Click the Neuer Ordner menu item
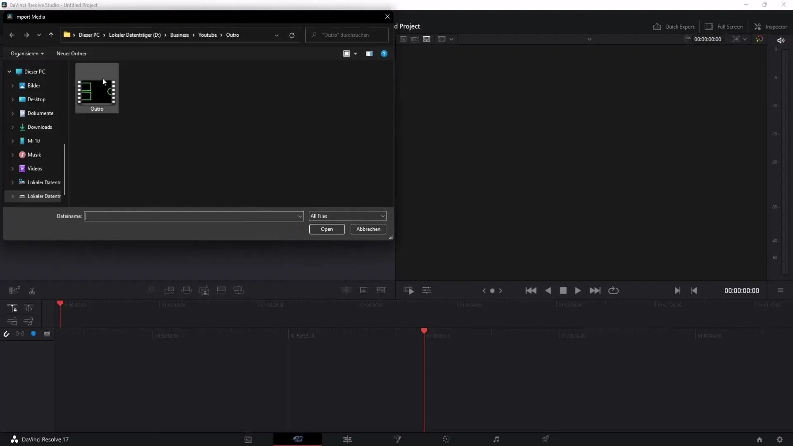Screen dimensions: 793x446 tap(71, 53)
